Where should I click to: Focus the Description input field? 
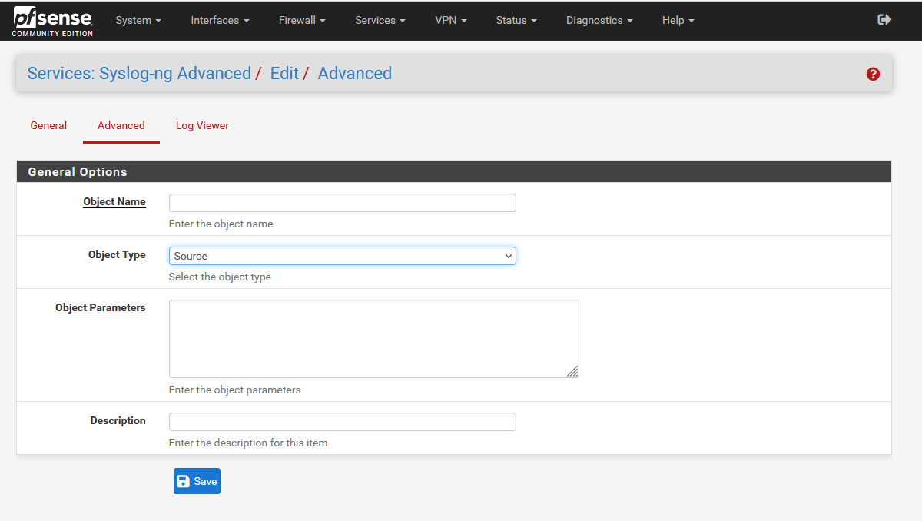[343, 422]
